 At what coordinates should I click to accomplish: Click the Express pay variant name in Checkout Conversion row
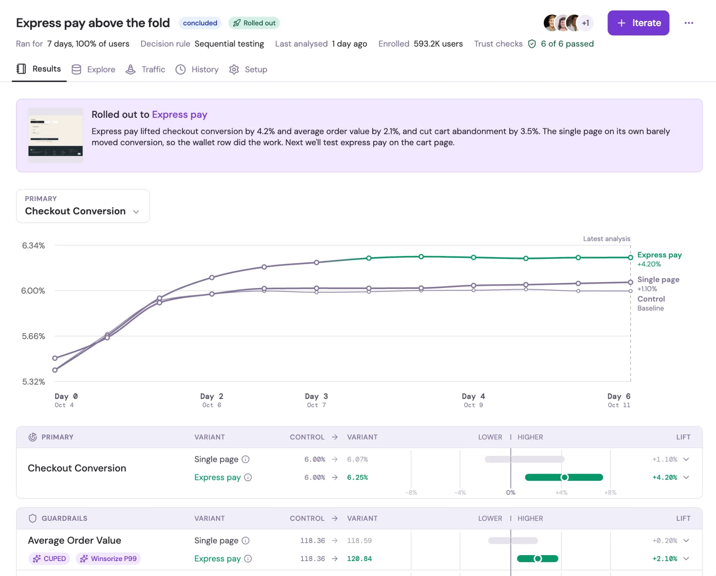(217, 478)
